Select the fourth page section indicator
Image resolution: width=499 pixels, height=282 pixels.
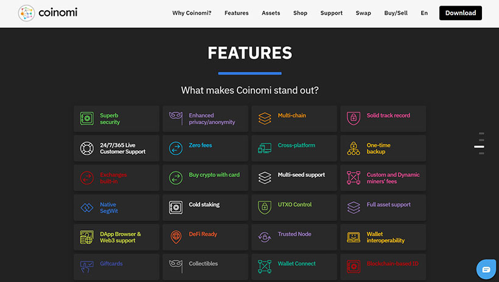point(481,153)
